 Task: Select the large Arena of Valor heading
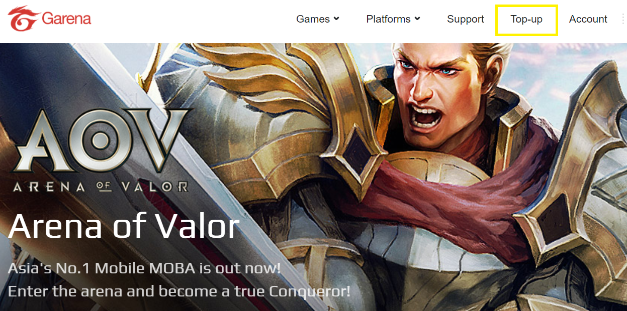(124, 226)
